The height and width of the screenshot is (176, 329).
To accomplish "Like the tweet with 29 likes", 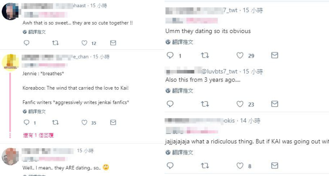I will (x=240, y=55).
